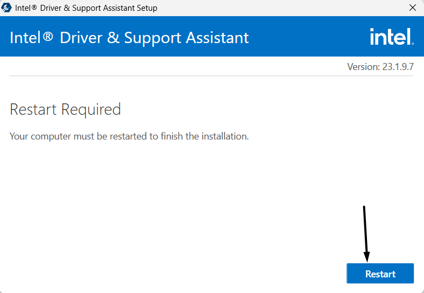Click "Driver" in the blue banner heading

[82, 38]
